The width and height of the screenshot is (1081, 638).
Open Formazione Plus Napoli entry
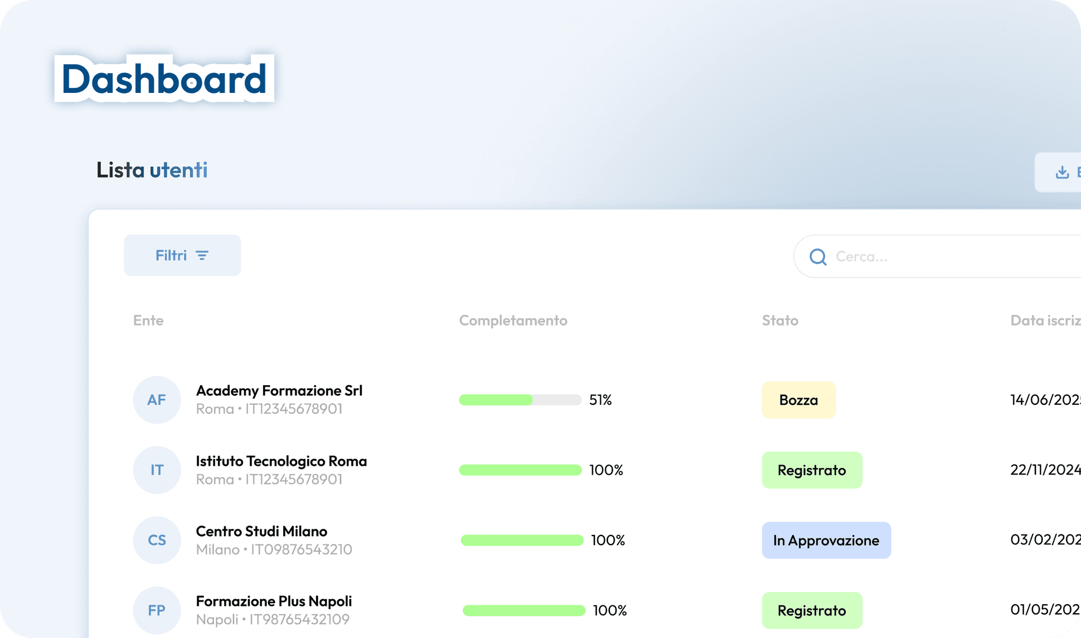[x=274, y=601]
